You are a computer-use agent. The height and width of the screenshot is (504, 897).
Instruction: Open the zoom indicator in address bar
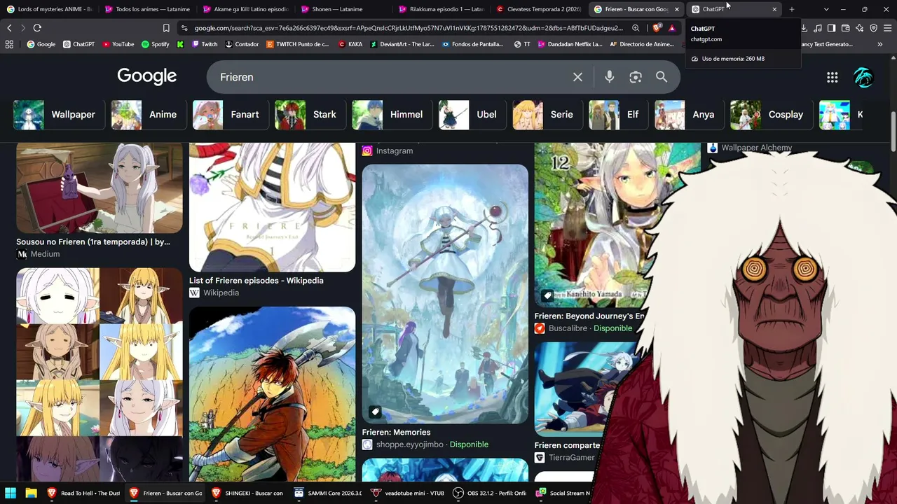pyautogui.click(x=636, y=28)
